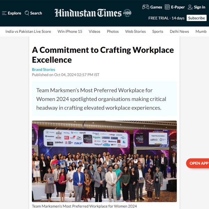Screen dimensions: 209x209
Task: Switch to the Videos tab
Action: [x=94, y=31]
